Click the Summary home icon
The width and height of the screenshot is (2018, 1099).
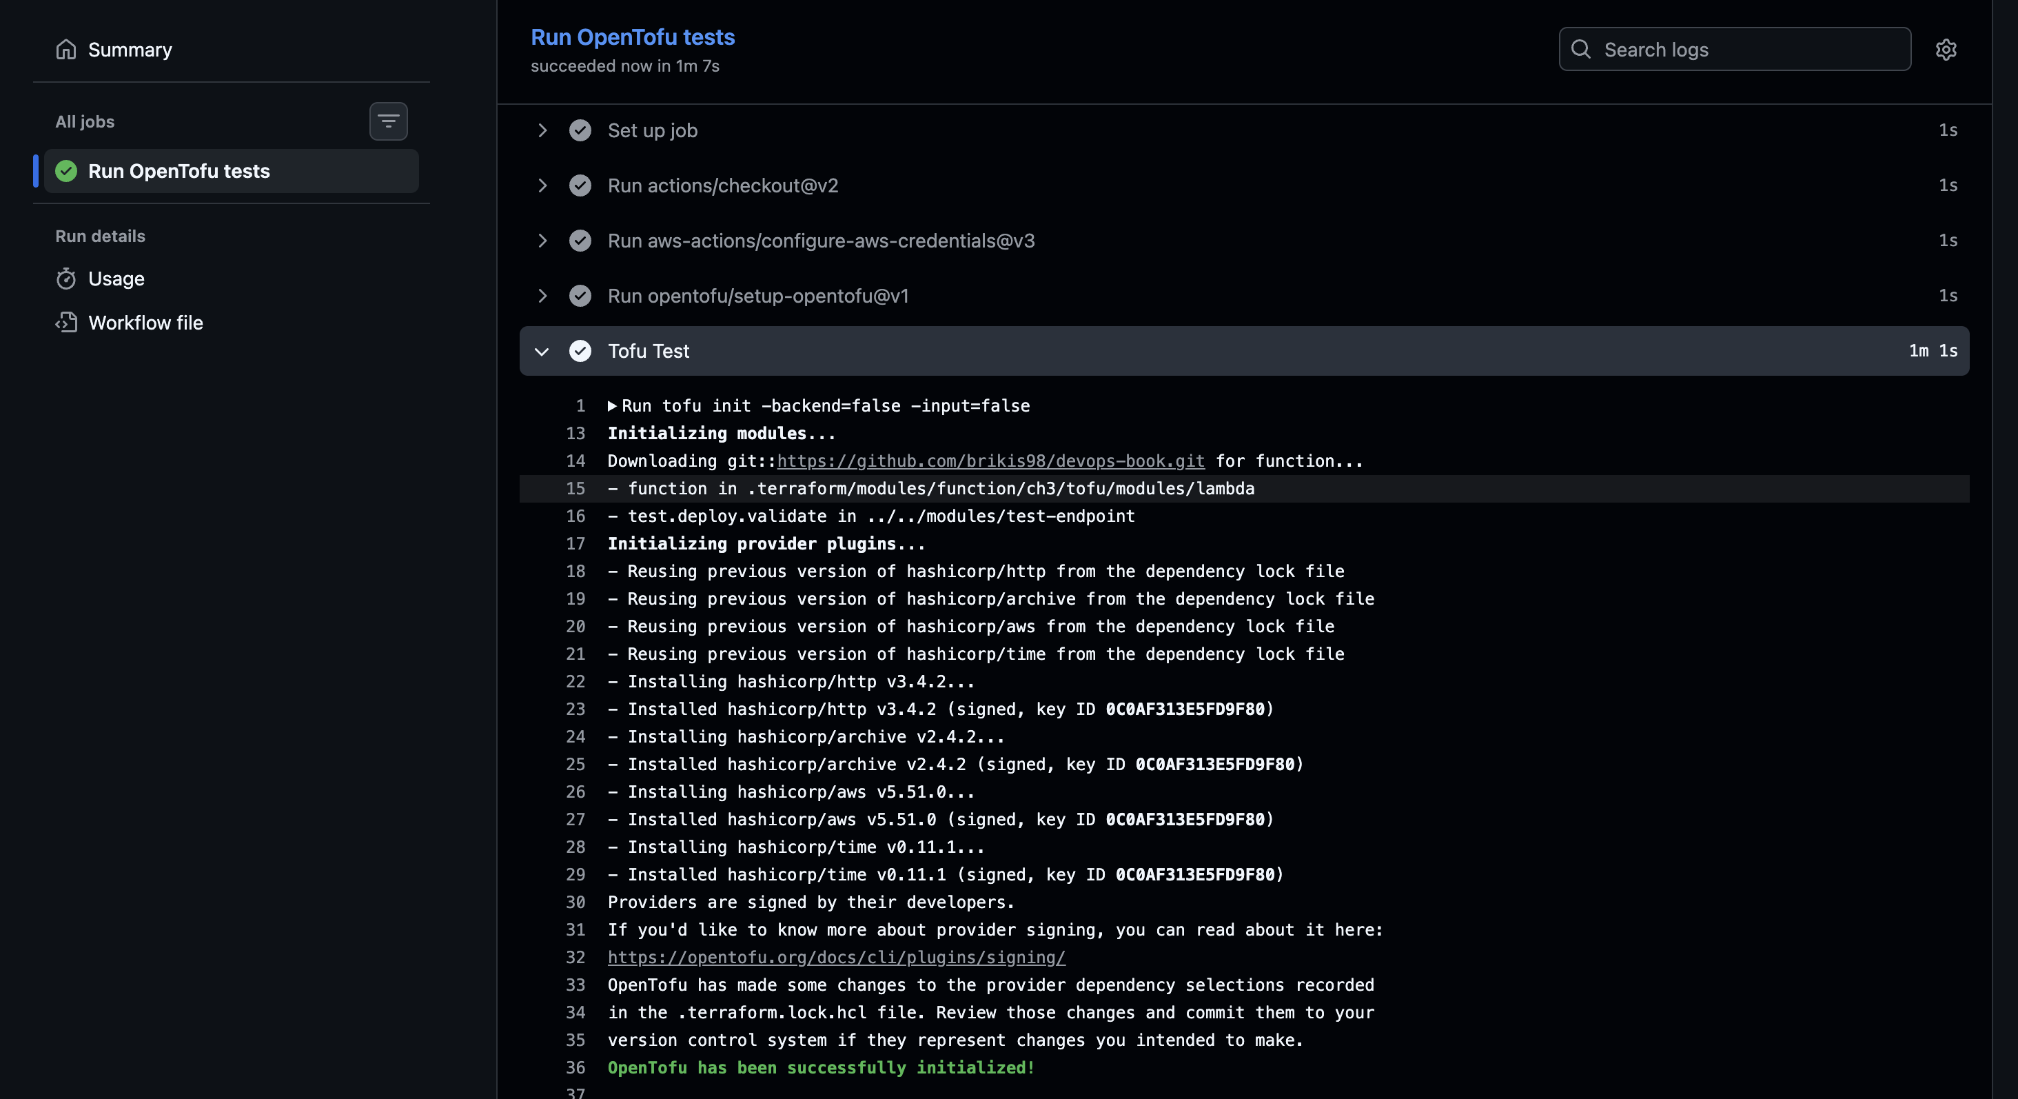pos(65,50)
